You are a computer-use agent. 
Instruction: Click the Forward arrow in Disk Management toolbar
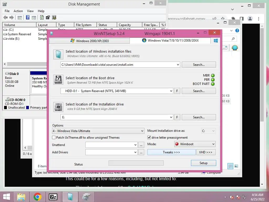(x=12, y=17)
